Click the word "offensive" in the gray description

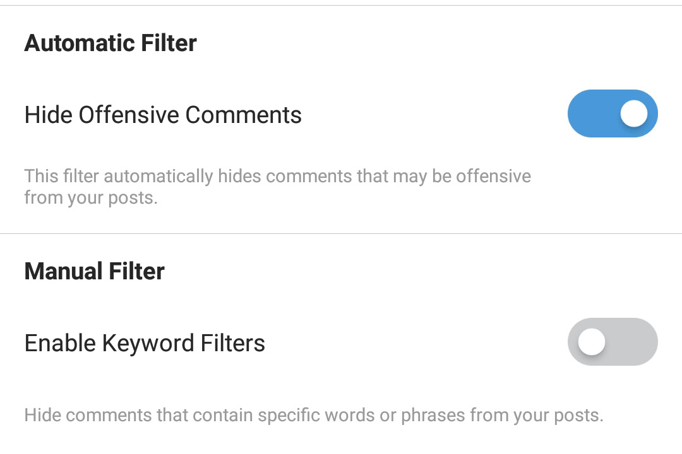[x=493, y=176]
